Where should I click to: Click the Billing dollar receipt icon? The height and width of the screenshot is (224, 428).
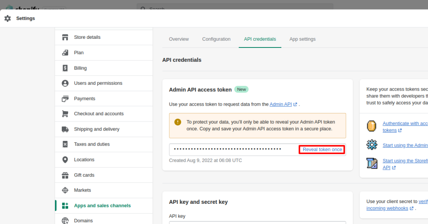(65, 68)
